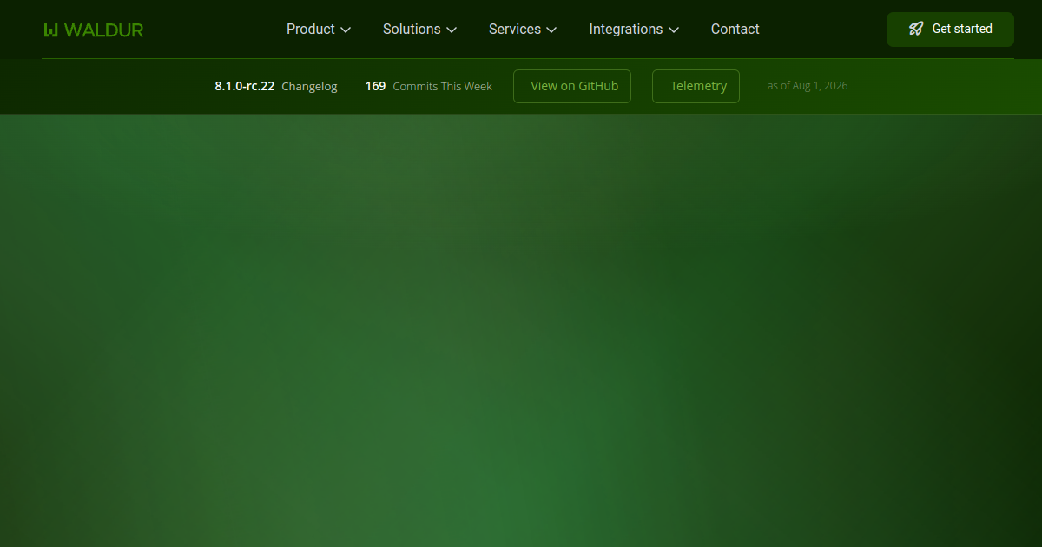1042x547 pixels.
Task: Expand the Product chevron arrow
Action: coord(346,30)
